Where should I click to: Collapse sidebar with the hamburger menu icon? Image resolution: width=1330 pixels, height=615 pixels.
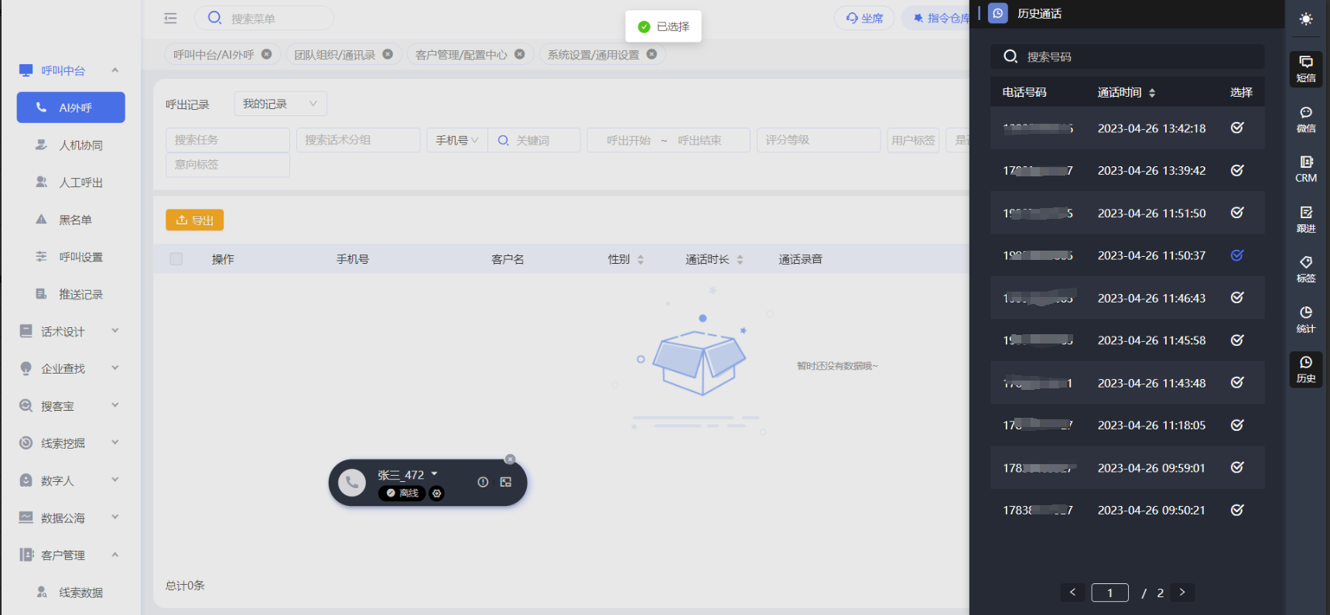[170, 18]
